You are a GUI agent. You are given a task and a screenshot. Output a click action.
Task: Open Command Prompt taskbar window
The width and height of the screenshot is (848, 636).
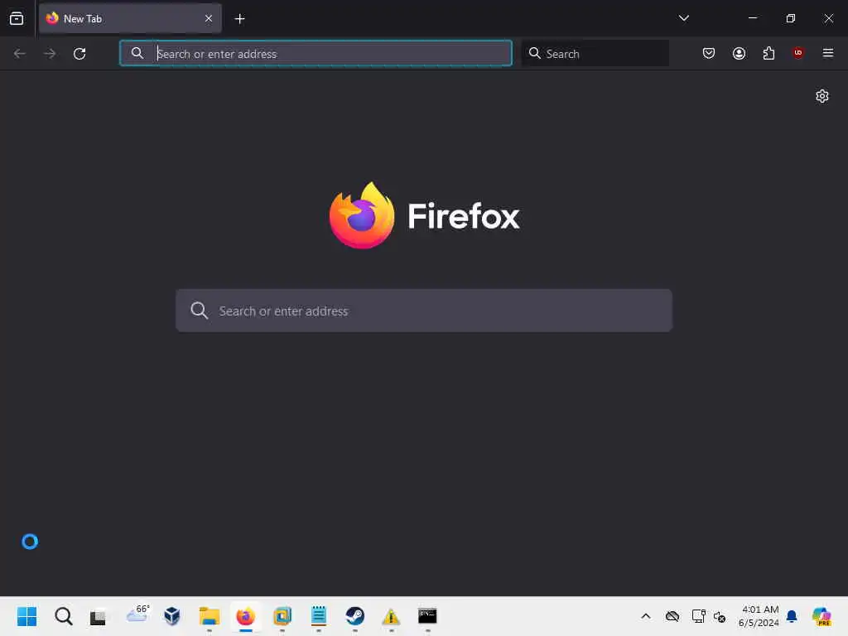[x=427, y=615]
